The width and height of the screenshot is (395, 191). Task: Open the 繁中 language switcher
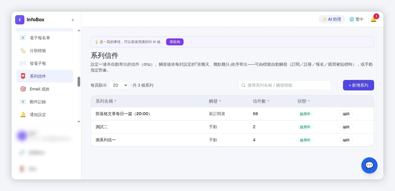[x=356, y=19]
